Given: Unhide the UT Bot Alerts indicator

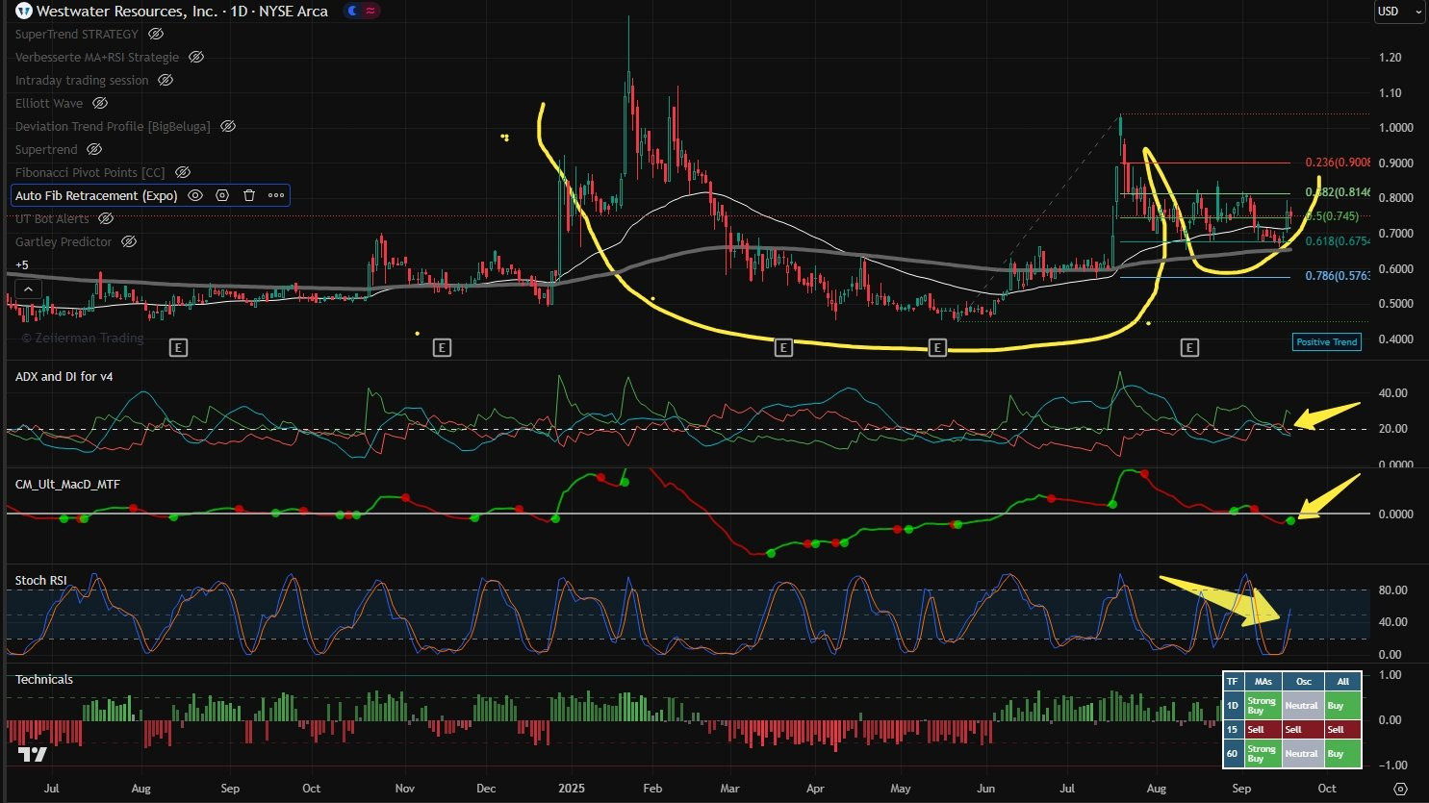Looking at the screenshot, I should 106,218.
